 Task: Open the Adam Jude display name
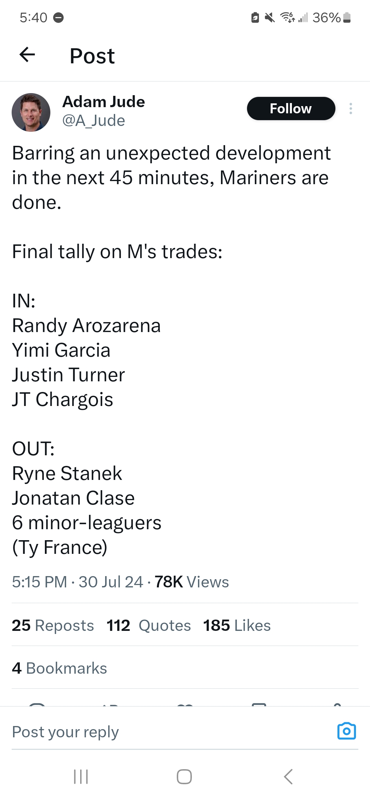pos(103,102)
